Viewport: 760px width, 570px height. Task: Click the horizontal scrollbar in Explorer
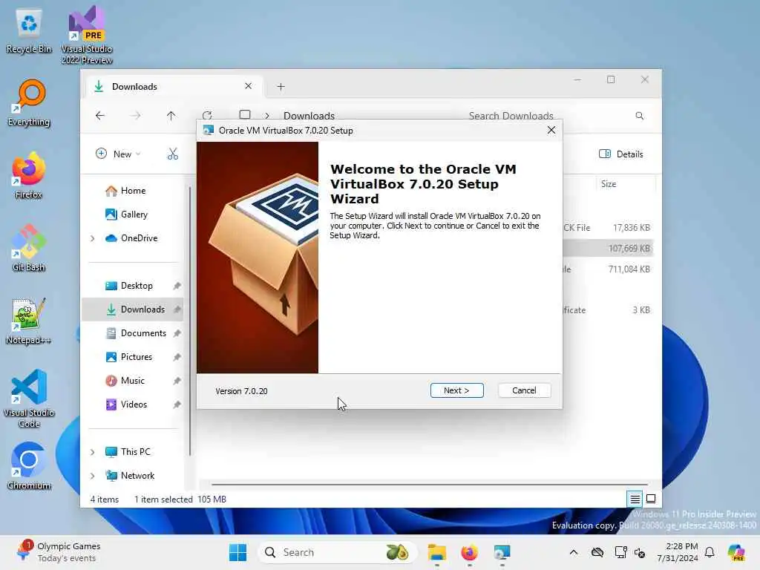click(430, 484)
